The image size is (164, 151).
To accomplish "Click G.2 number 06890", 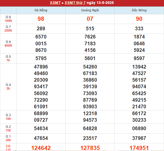I will [x=139, y=129].
